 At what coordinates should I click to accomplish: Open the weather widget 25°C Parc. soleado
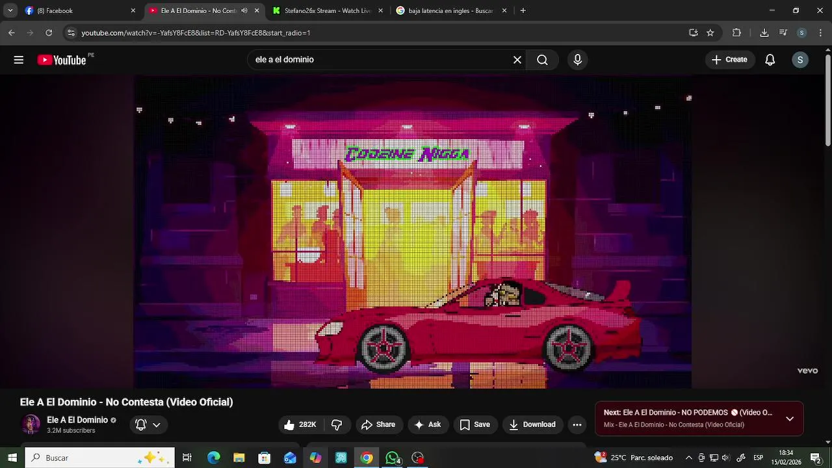pyautogui.click(x=633, y=458)
